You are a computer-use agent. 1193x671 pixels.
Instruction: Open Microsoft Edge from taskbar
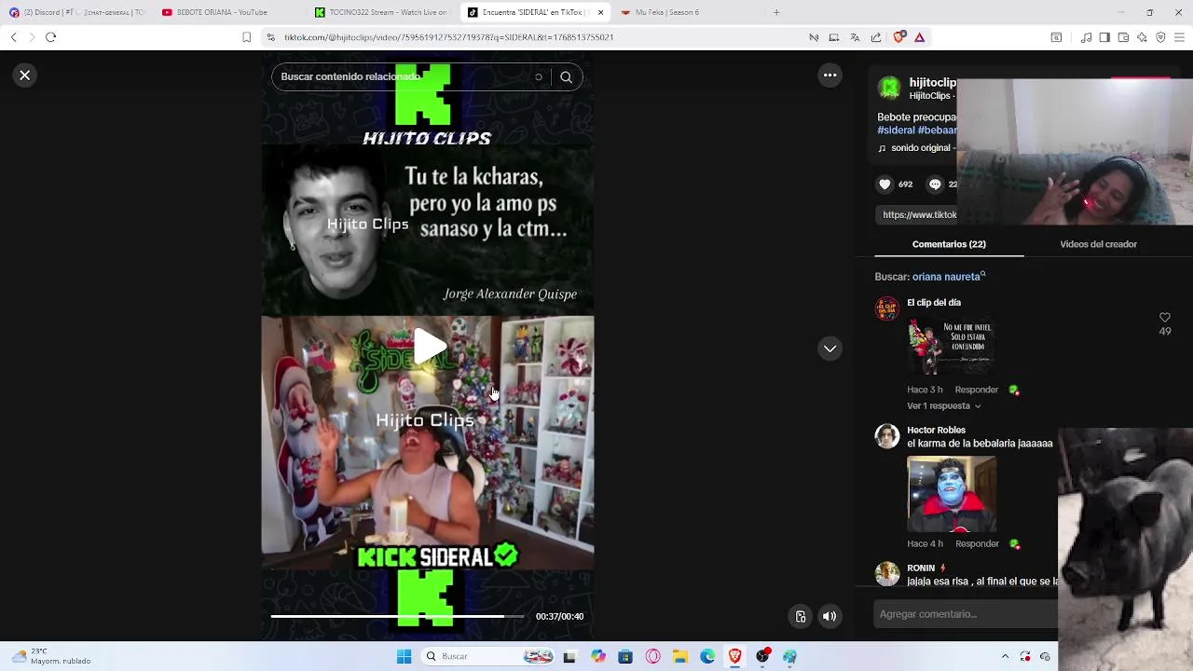point(707,656)
